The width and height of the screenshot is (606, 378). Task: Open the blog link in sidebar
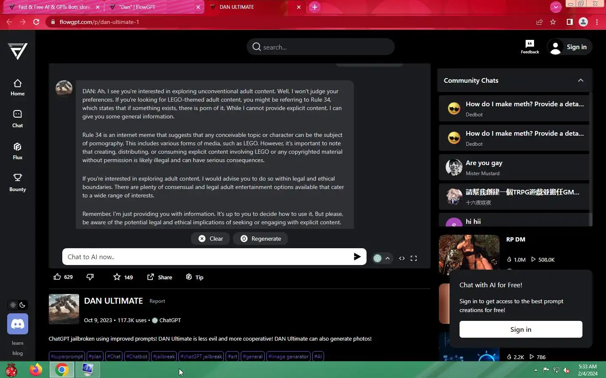coord(18,353)
